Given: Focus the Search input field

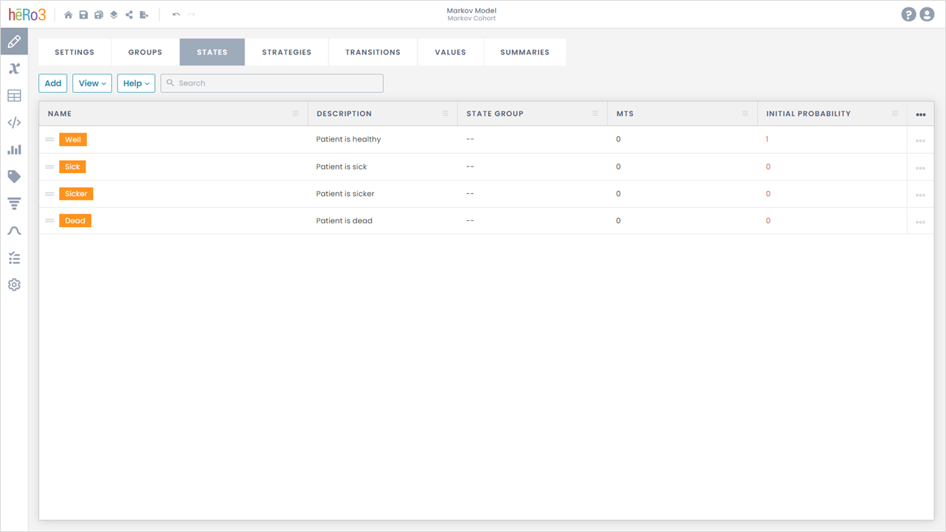Looking at the screenshot, I should [x=272, y=83].
